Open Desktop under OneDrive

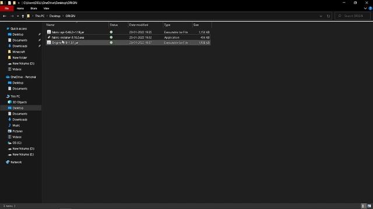(18, 83)
